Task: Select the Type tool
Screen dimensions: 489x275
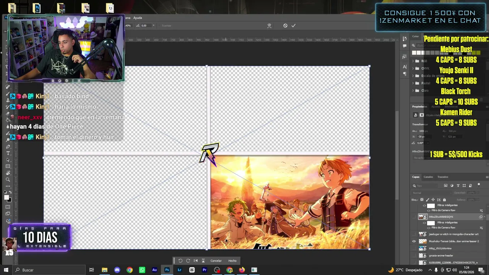Action: 8,153
